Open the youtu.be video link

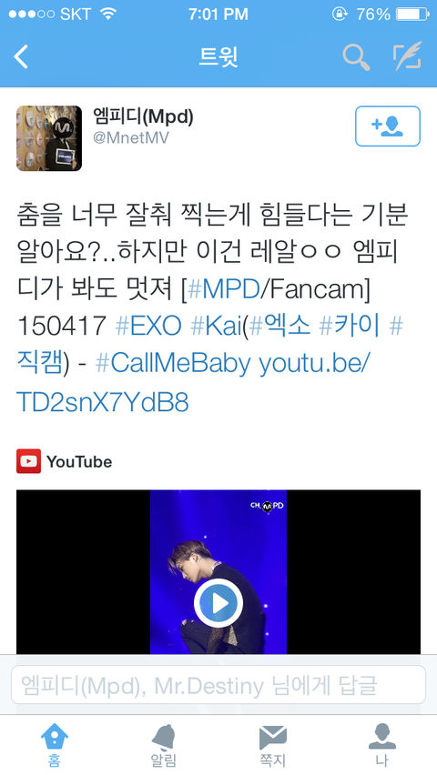193,383
